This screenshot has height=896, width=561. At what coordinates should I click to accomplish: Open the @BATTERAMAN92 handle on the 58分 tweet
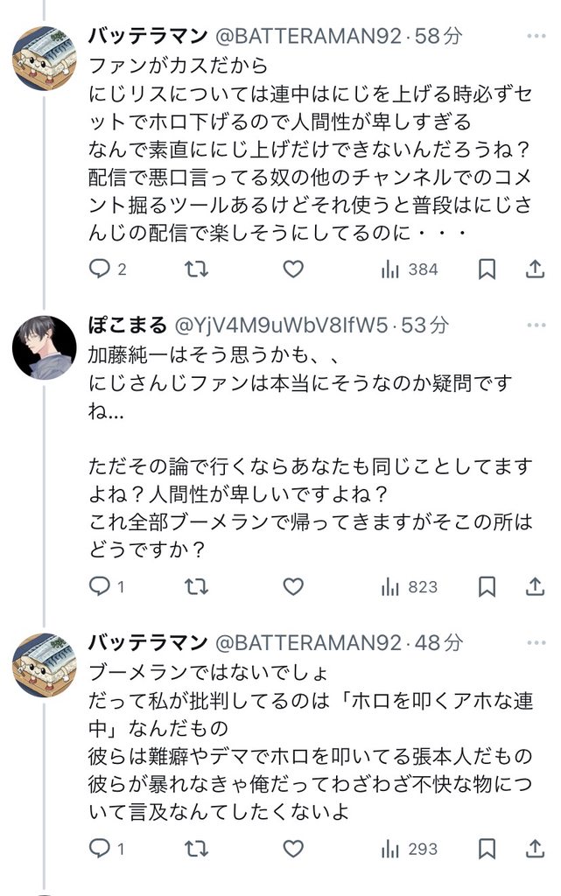tap(307, 36)
